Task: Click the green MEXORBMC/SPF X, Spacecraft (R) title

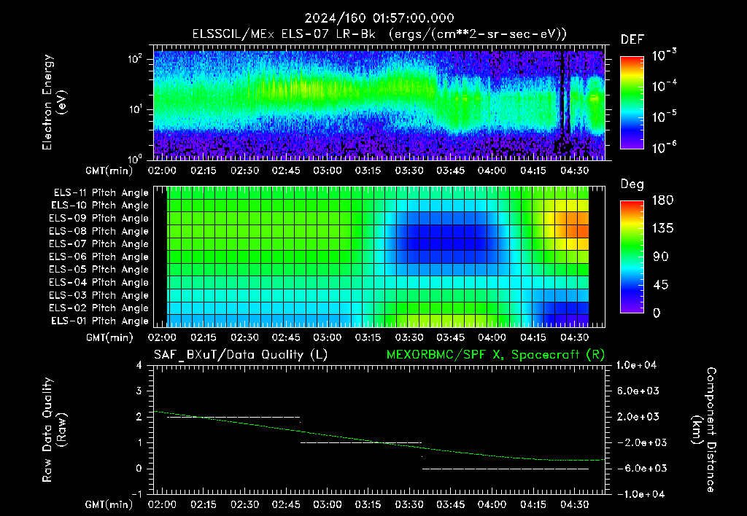Action: pos(495,355)
